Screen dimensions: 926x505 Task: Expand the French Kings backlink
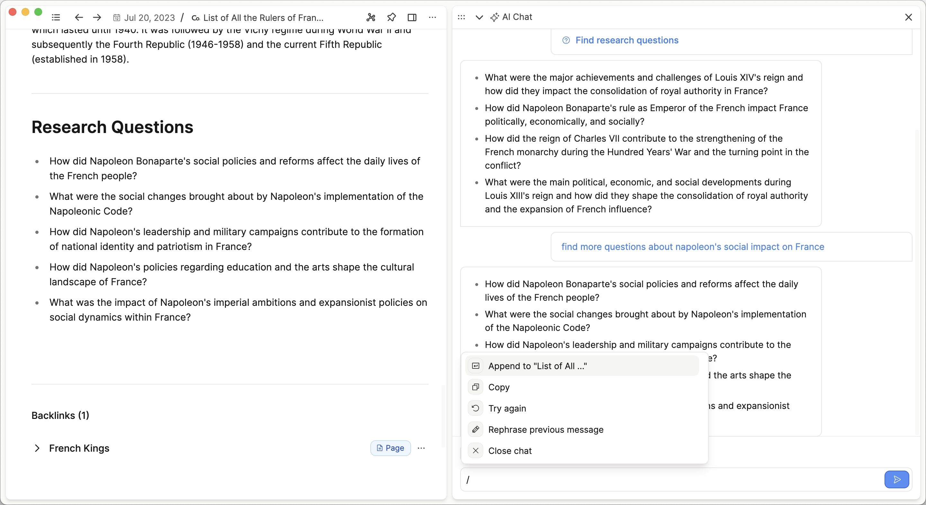click(x=37, y=448)
